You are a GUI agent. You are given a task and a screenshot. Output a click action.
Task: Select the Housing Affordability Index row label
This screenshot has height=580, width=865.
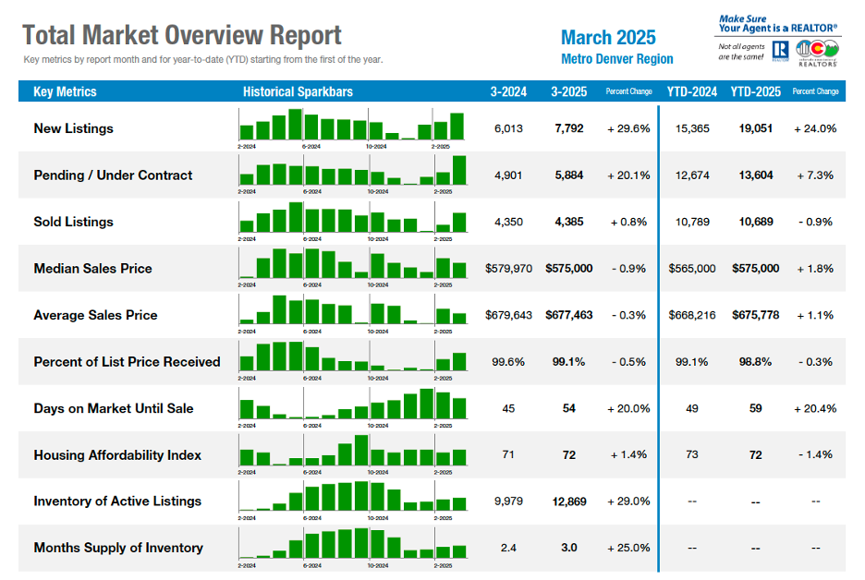click(117, 454)
